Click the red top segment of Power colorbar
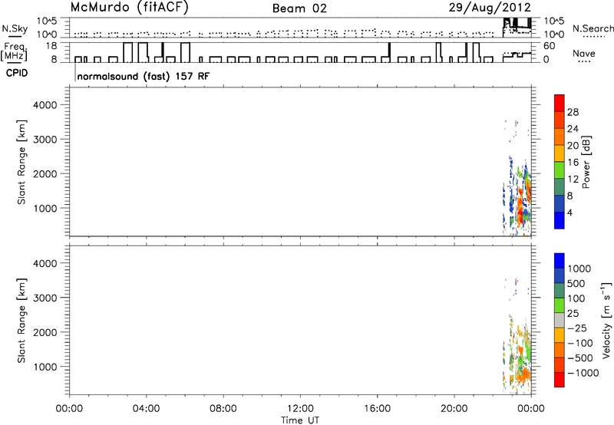The width and height of the screenshot is (614, 425). 560,103
